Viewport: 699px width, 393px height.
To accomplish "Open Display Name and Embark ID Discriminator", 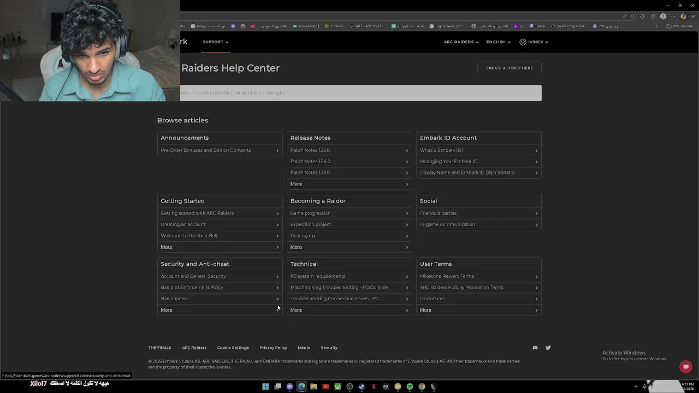I will pyautogui.click(x=479, y=172).
